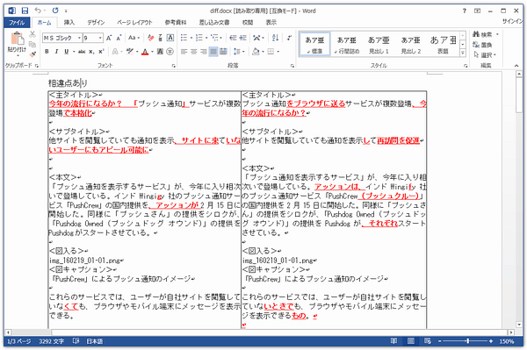Open the font size 9 dropdown
The width and height of the screenshot is (527, 350).
tap(100, 38)
